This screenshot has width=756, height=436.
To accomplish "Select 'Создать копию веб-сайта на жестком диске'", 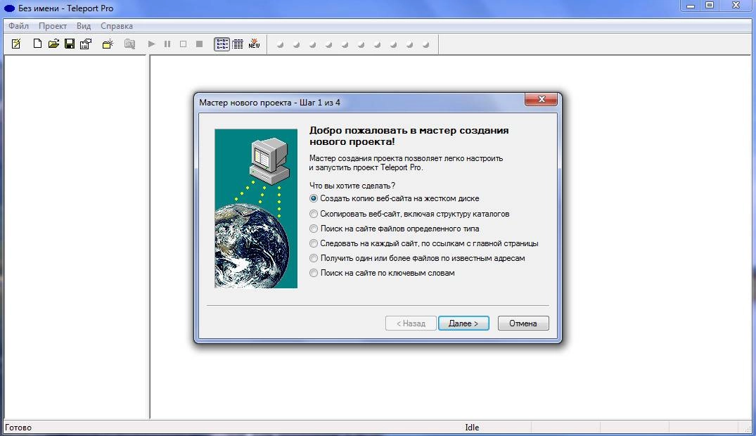I will click(x=395, y=198).
